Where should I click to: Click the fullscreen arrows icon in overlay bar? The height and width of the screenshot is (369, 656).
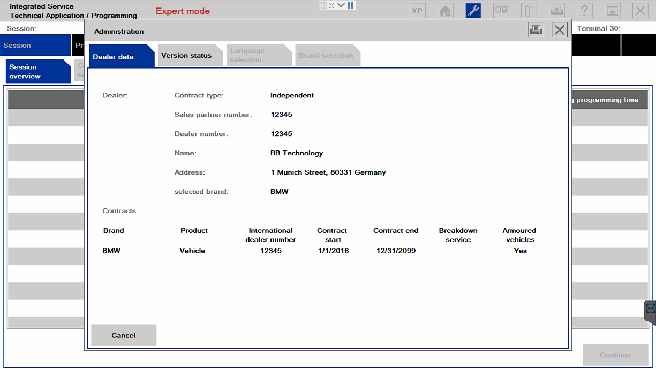pyautogui.click(x=331, y=5)
